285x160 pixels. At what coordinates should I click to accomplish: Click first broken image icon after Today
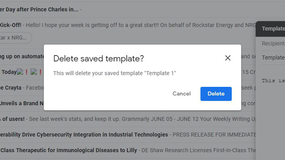tap(20, 72)
